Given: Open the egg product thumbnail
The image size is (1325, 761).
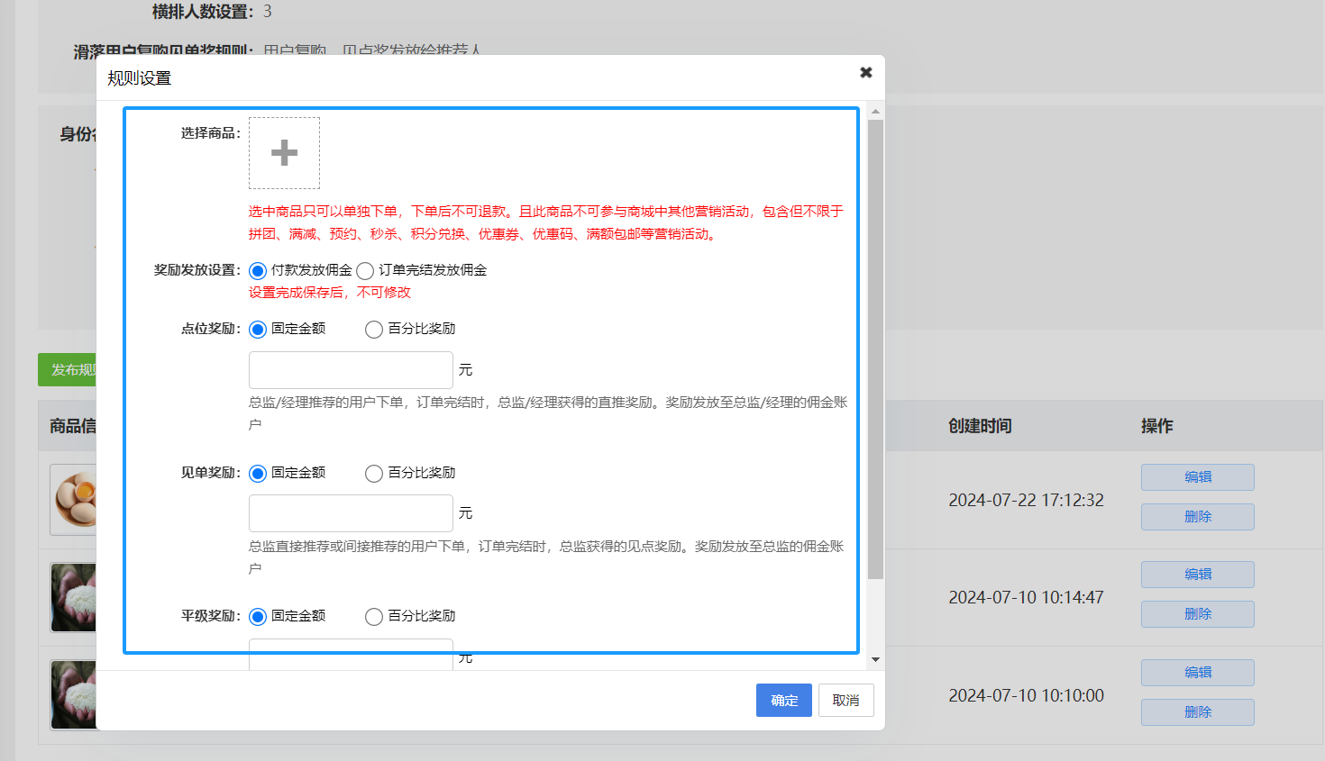Looking at the screenshot, I should (x=74, y=500).
